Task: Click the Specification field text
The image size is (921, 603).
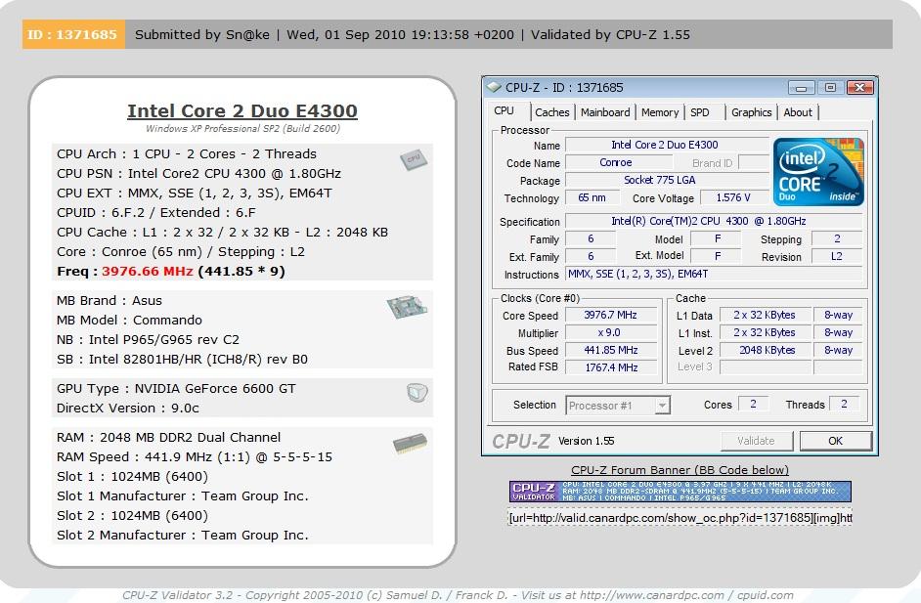Action: point(713,221)
